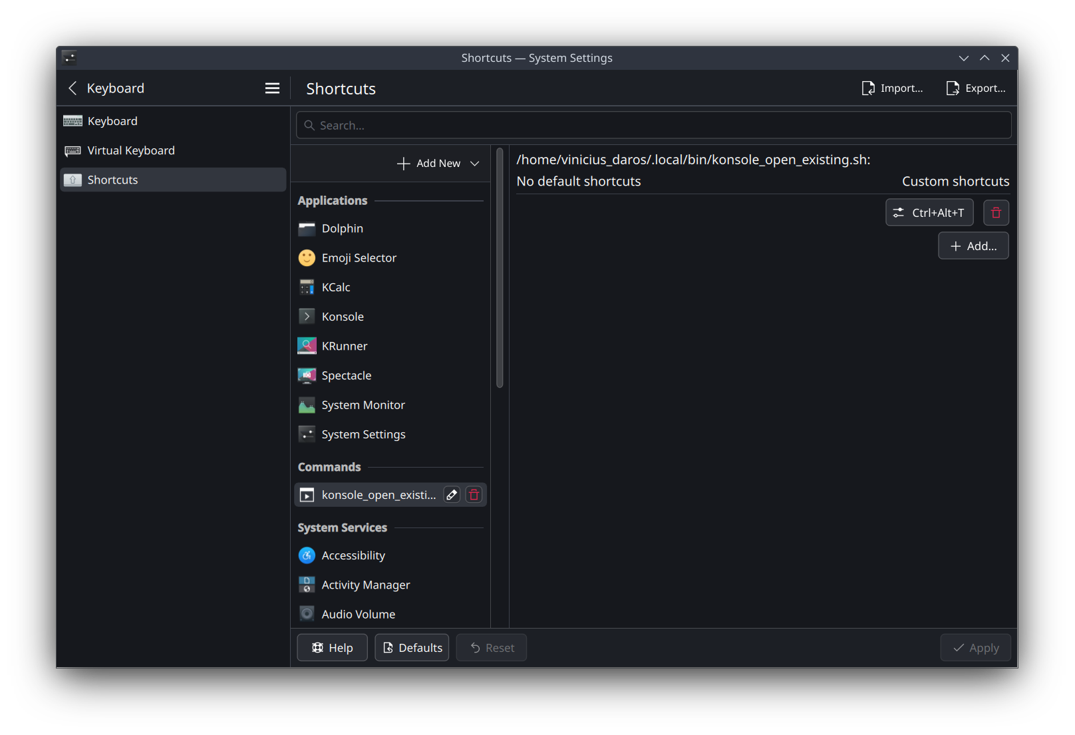The height and width of the screenshot is (735, 1075).
Task: Open the Virtual Keyboard settings page
Action: [x=131, y=151]
